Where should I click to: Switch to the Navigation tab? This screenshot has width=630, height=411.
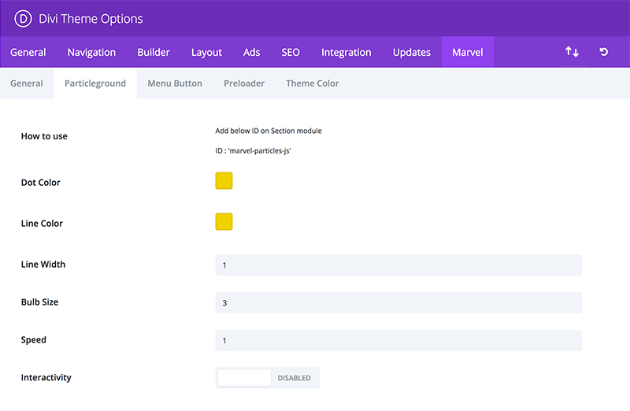tap(91, 52)
